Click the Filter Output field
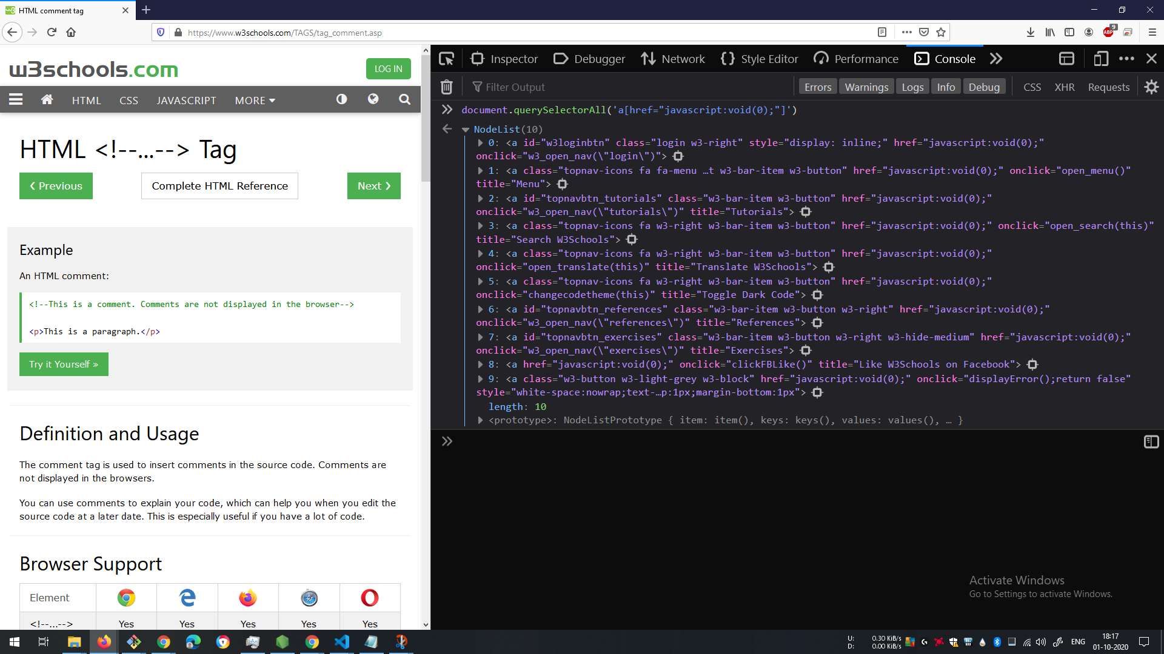 pyautogui.click(x=630, y=87)
